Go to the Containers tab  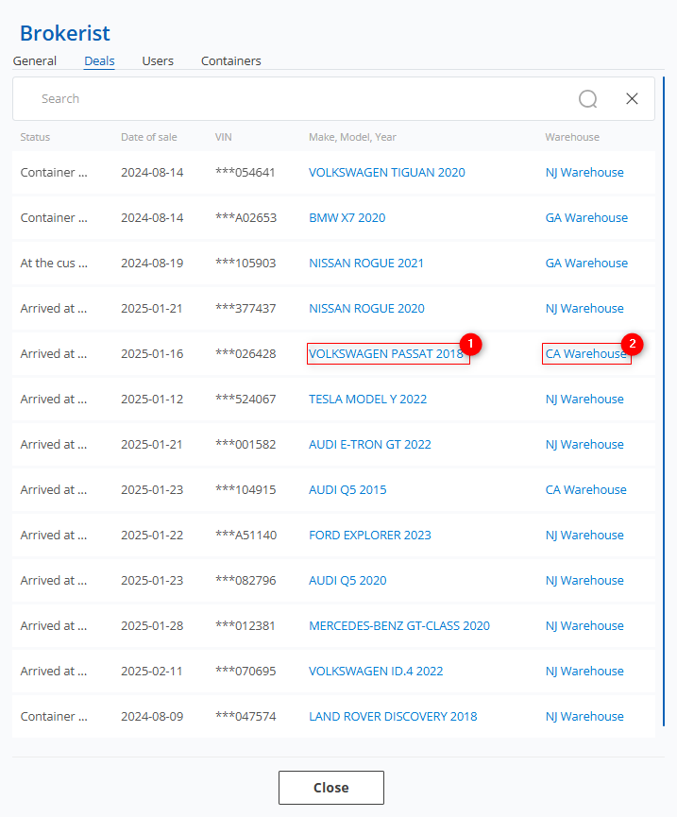pos(231,61)
